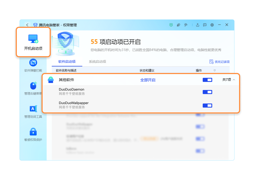Open settings with the gear icon
Screen dimensions: 254x180
(212, 25)
